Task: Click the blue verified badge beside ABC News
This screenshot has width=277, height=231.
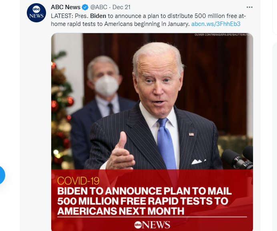Action: 85,7
